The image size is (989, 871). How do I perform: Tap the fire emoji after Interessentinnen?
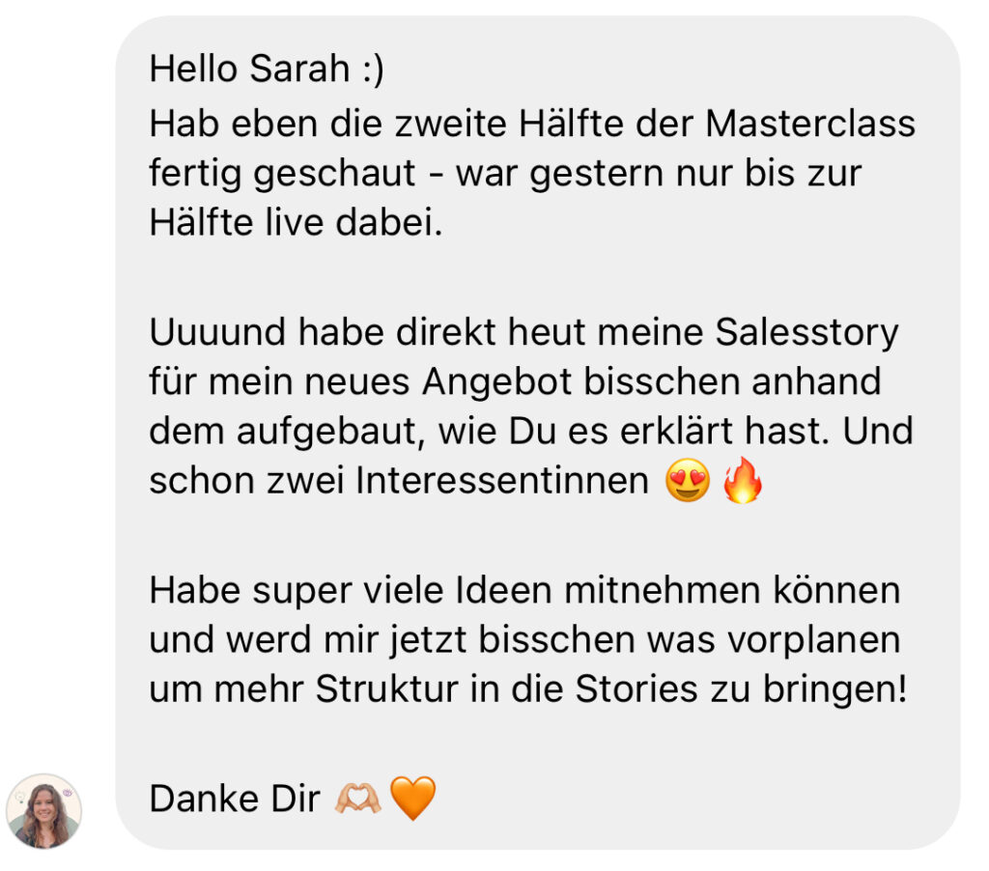click(x=743, y=479)
